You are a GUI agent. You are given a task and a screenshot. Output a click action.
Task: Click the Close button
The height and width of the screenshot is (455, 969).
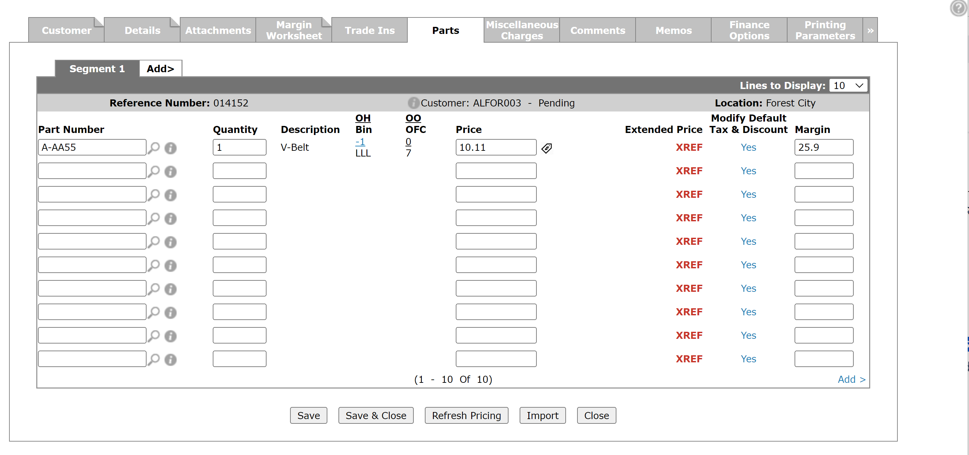coord(597,415)
